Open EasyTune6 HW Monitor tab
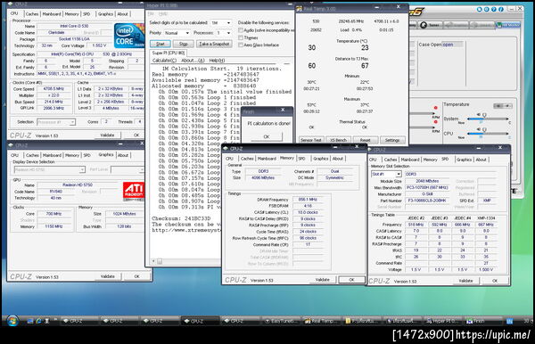Viewport: 535px width, 344px height. pos(508,25)
